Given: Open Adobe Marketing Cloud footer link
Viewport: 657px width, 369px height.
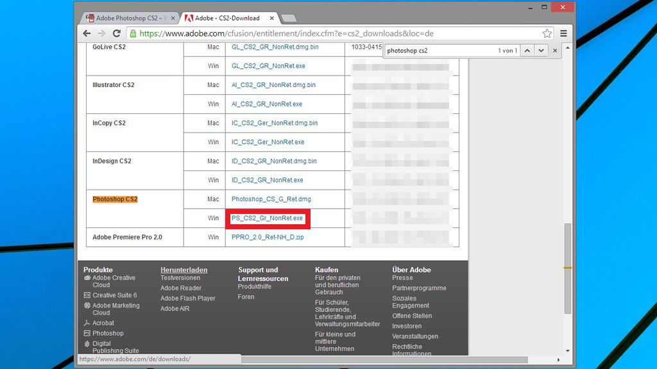Looking at the screenshot, I should click(115, 309).
